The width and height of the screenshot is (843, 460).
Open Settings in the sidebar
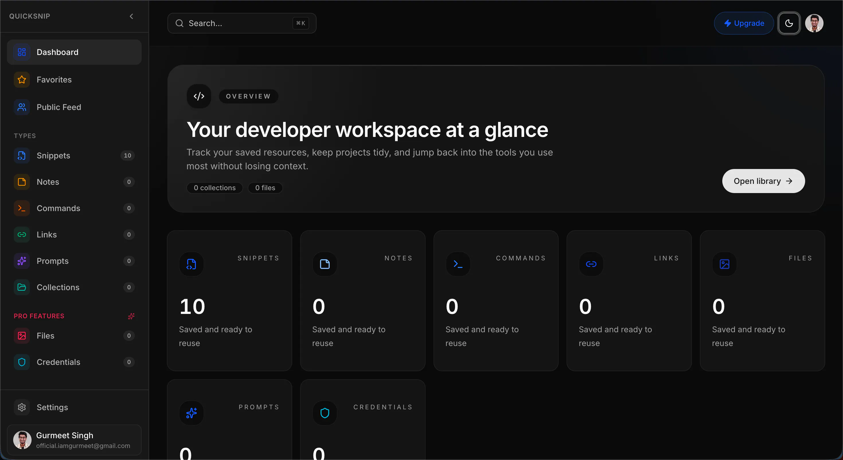(x=74, y=407)
